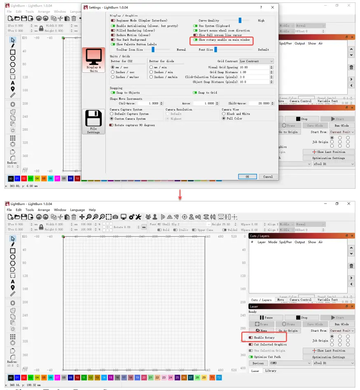Select the Text 'A' tool in lower window
Screen dimensions: 360x390
[13, 282]
